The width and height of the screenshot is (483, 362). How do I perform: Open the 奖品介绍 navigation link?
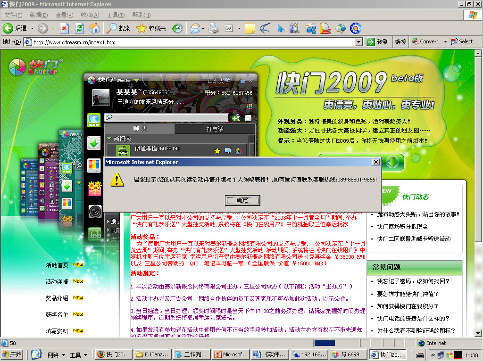(57, 298)
